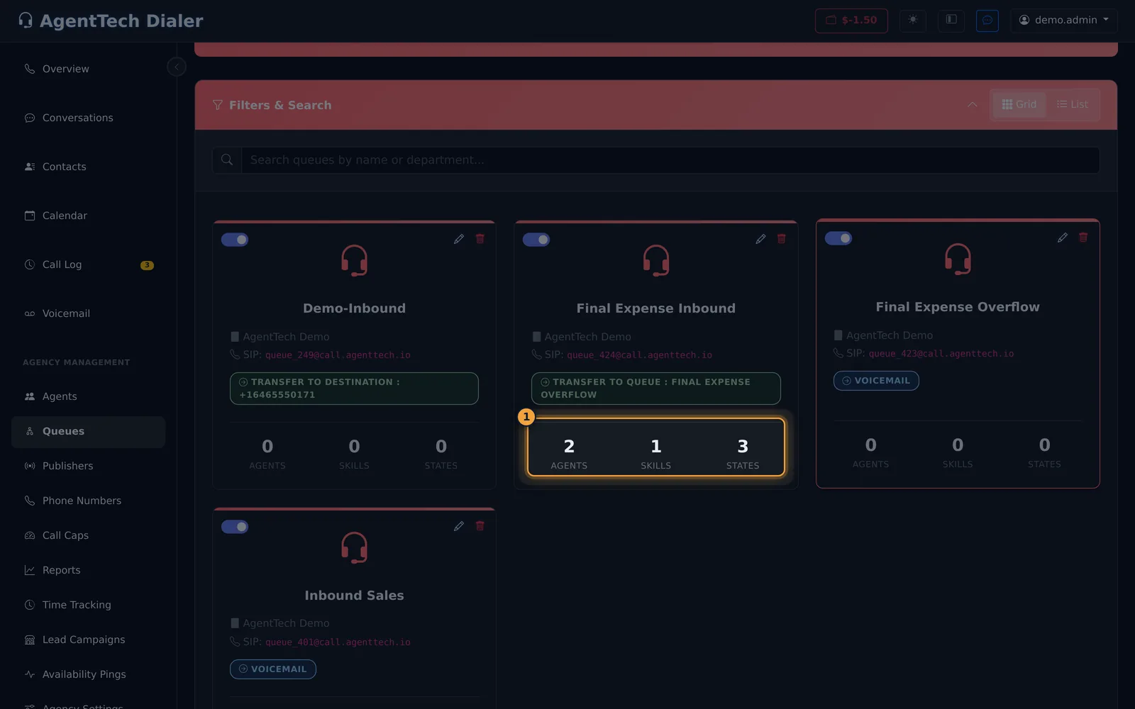
Task: Switch to Grid view
Action: click(1019, 104)
